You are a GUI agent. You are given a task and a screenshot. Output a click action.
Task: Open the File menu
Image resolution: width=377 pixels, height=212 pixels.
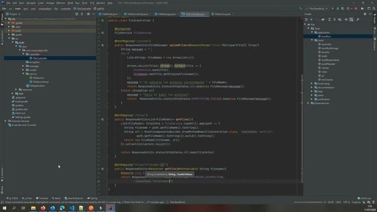click(x=8, y=3)
